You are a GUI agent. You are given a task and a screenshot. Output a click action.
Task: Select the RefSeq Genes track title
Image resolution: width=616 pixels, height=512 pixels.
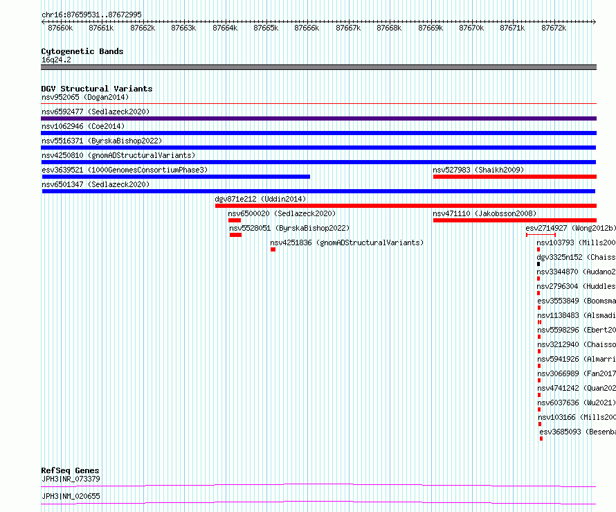point(70,470)
